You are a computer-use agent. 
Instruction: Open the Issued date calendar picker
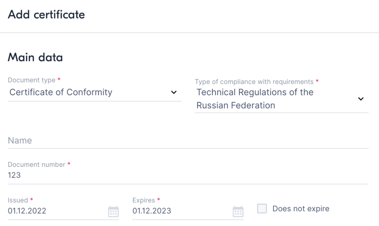coord(113,212)
